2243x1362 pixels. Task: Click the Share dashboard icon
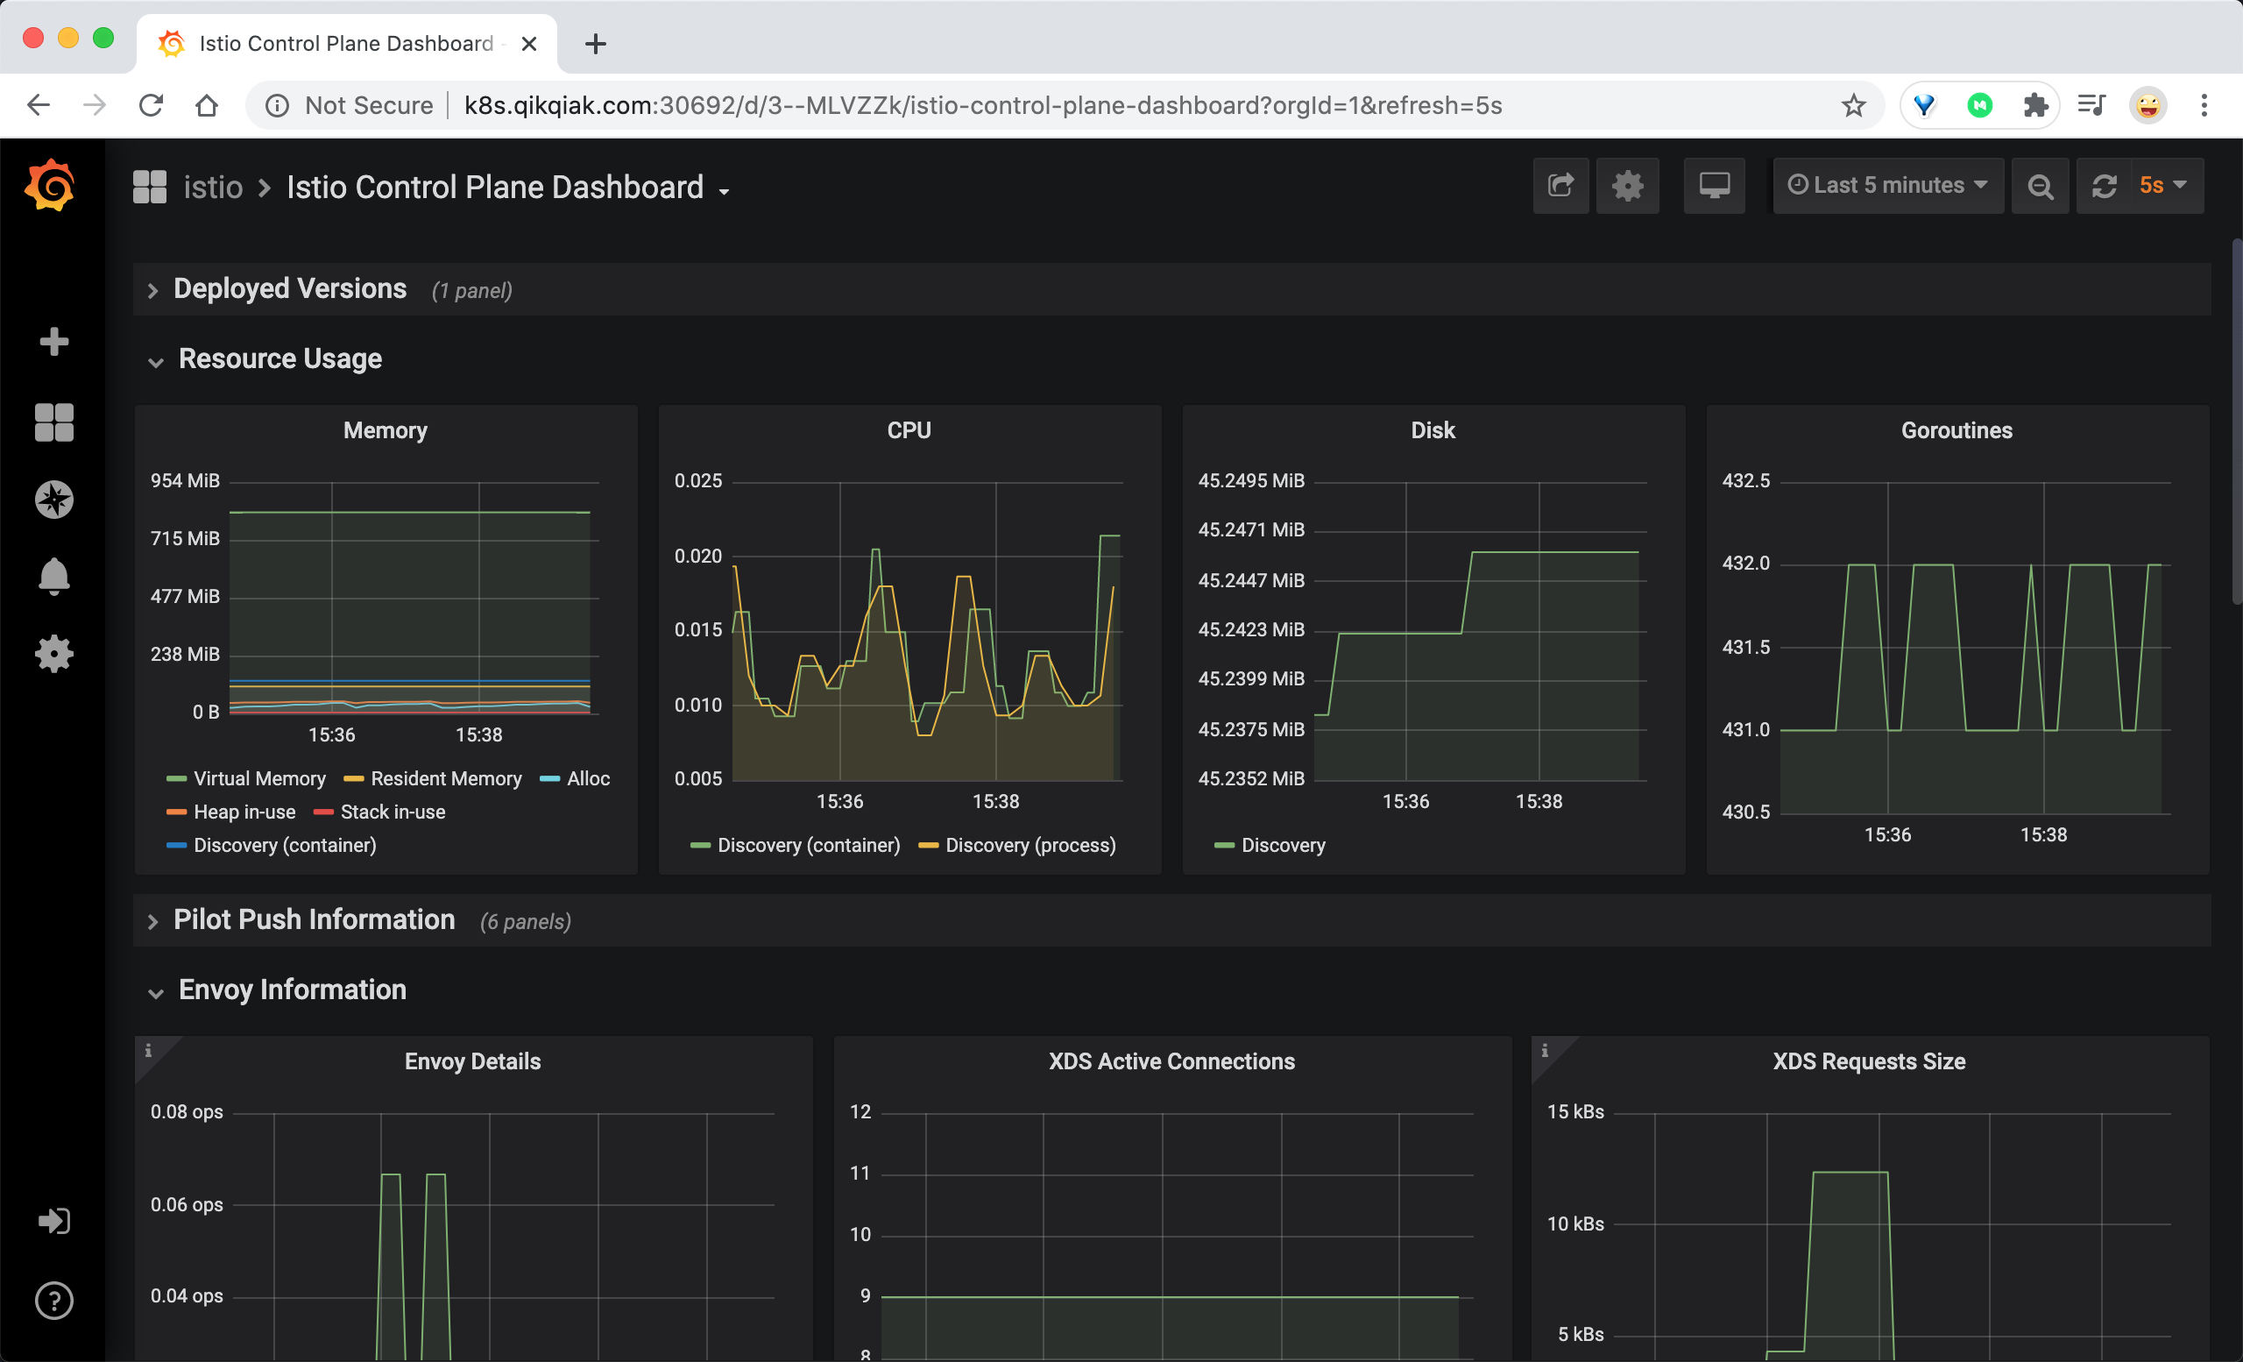[1560, 186]
